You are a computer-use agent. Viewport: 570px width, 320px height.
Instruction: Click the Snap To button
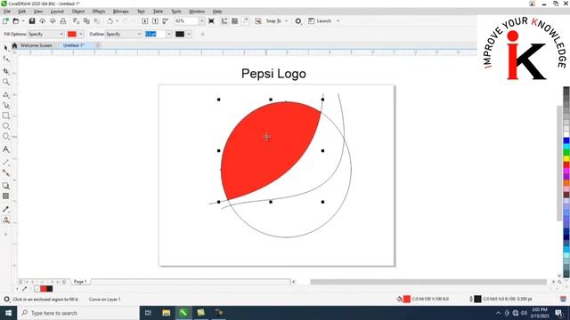(273, 21)
